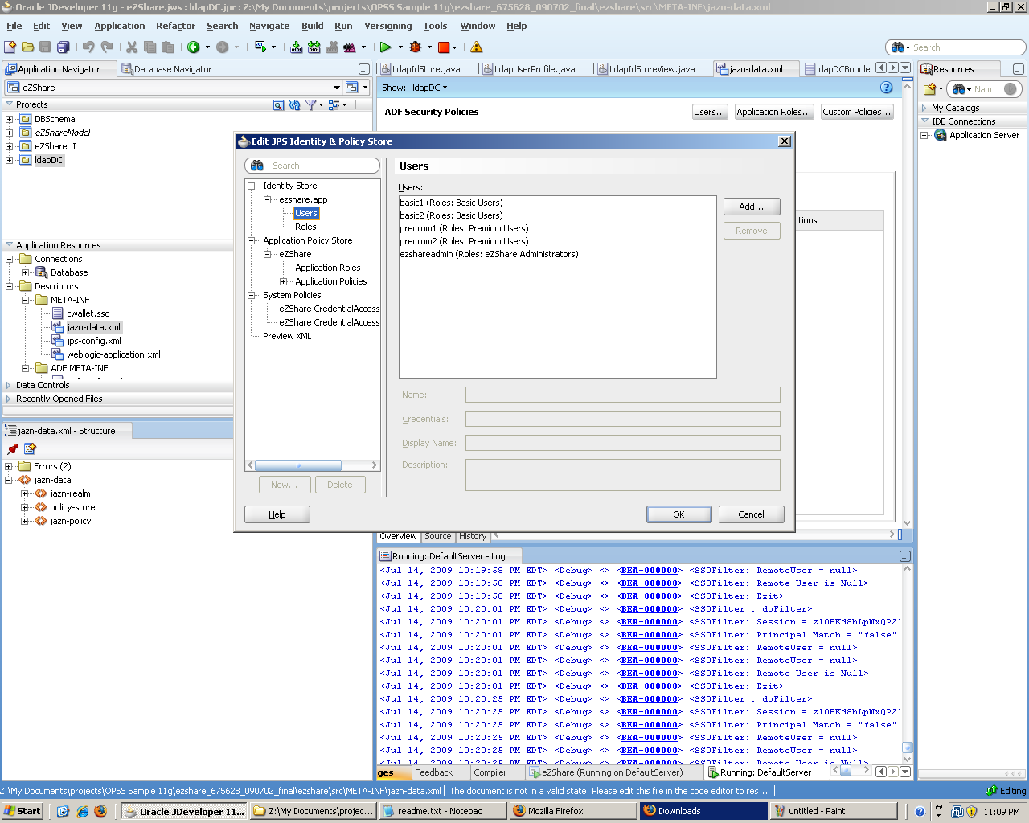This screenshot has height=823, width=1029.
Task: Click the Refresh icon in Projects header
Action: [x=294, y=105]
